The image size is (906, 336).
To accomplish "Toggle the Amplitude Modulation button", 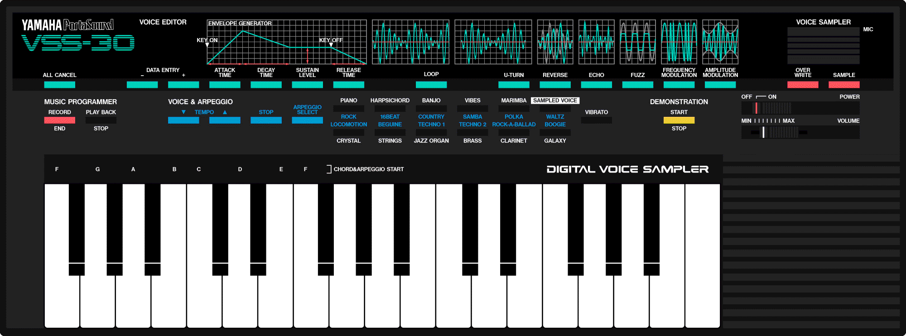I will (720, 85).
